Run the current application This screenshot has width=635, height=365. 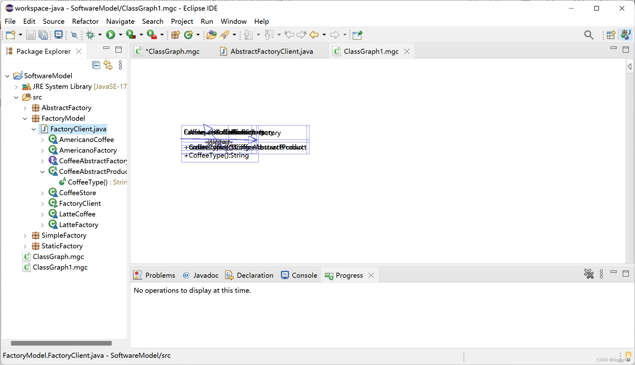pyautogui.click(x=111, y=35)
